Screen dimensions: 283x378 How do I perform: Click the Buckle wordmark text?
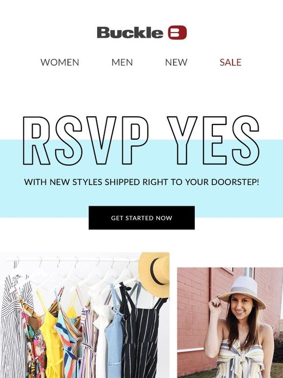[x=130, y=33]
